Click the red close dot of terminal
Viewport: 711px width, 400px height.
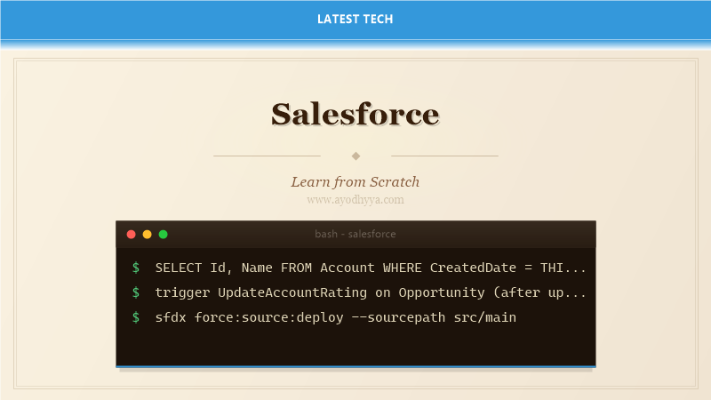click(x=131, y=234)
